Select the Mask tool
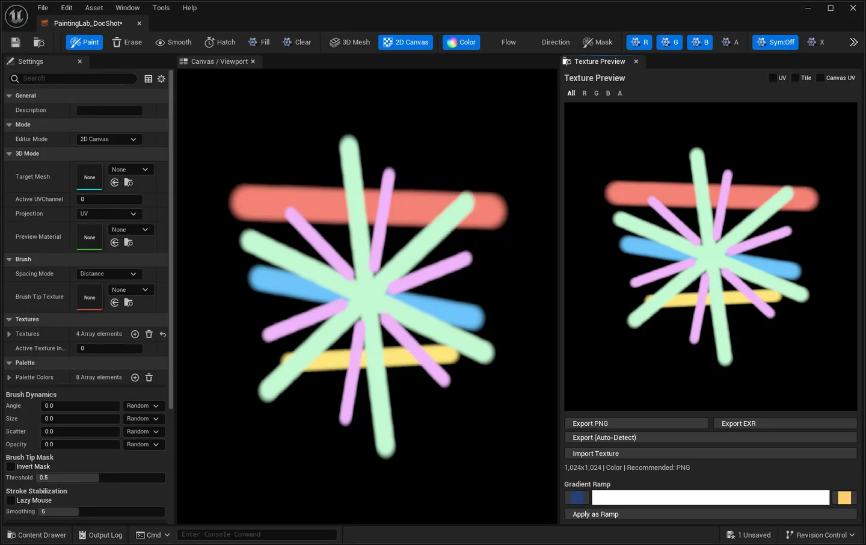Viewport: 866px width, 545px height. (x=597, y=42)
